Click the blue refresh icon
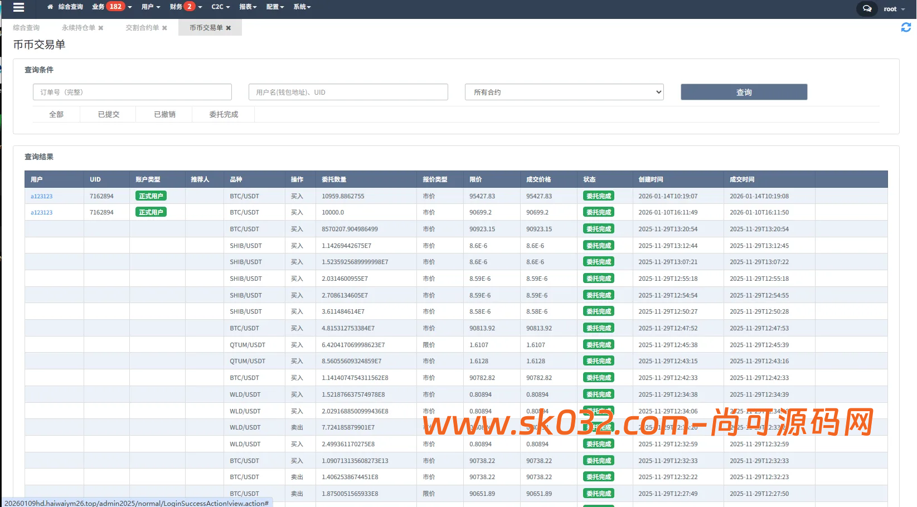917x507 pixels. tap(906, 27)
